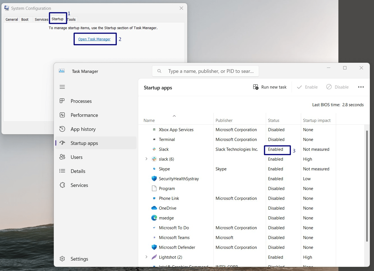The width and height of the screenshot is (374, 271).
Task: Go to Performance page in Task Manager
Action: [x=96, y=115]
